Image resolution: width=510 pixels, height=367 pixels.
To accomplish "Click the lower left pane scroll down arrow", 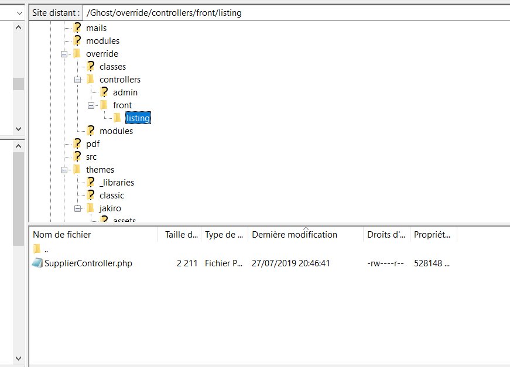I will [19, 358].
